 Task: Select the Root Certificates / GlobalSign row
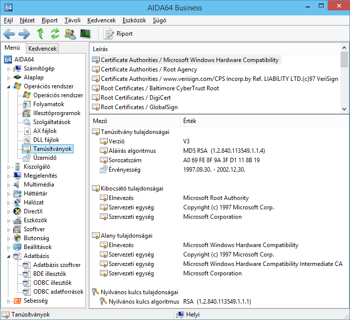(135, 107)
